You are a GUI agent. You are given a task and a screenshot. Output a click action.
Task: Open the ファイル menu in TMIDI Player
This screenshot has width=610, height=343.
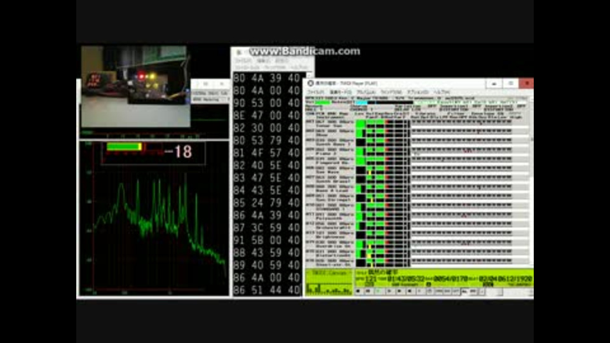(316, 92)
